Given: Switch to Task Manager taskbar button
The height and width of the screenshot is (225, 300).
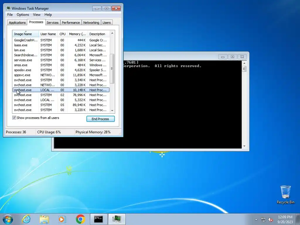Looking at the screenshot, I should pos(117,219).
